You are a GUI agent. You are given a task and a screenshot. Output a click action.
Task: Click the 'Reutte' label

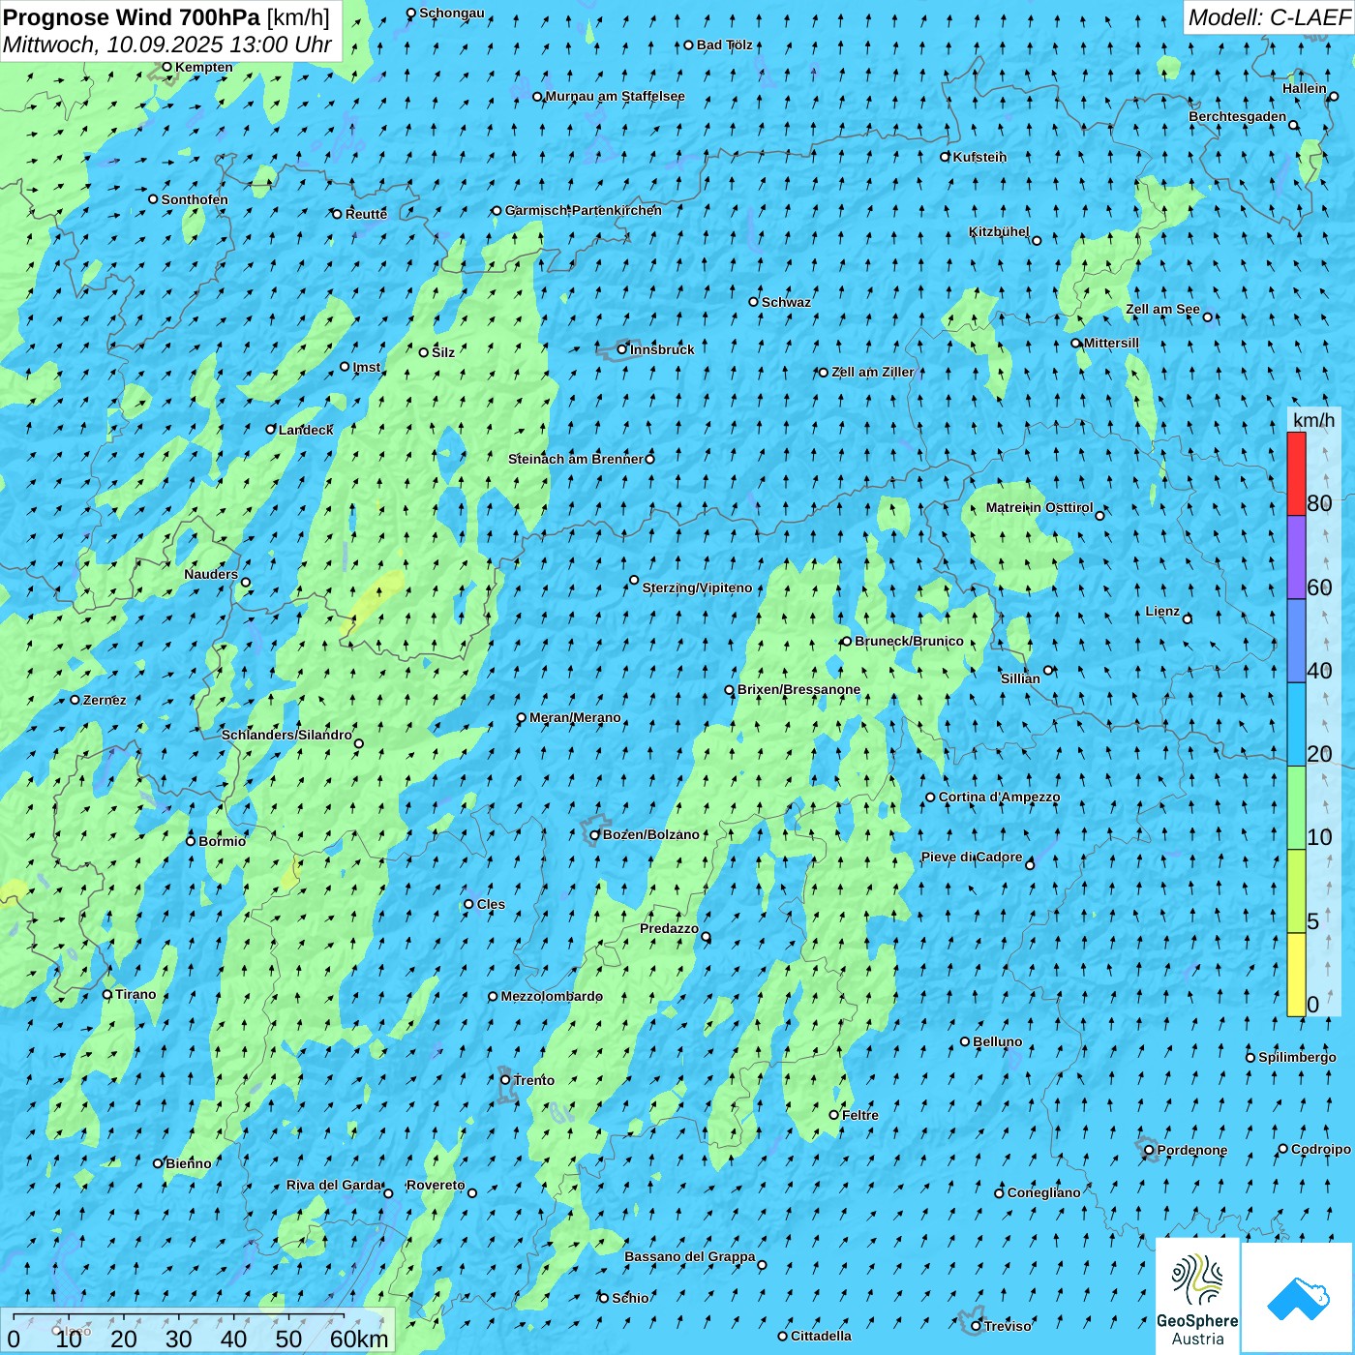(x=367, y=214)
